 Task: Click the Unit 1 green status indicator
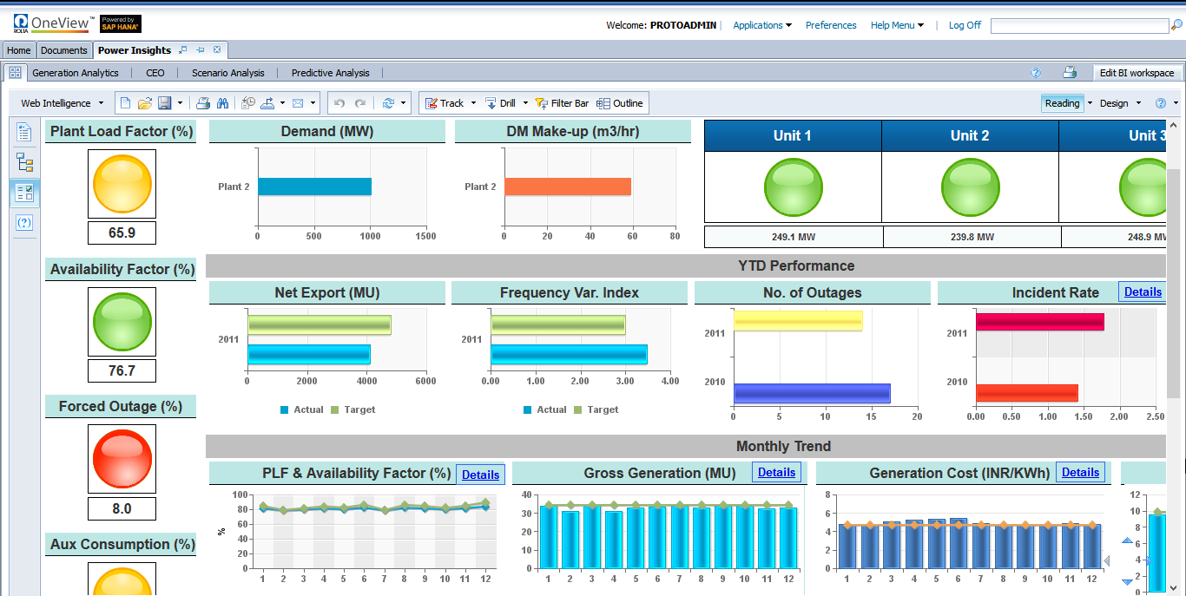793,187
